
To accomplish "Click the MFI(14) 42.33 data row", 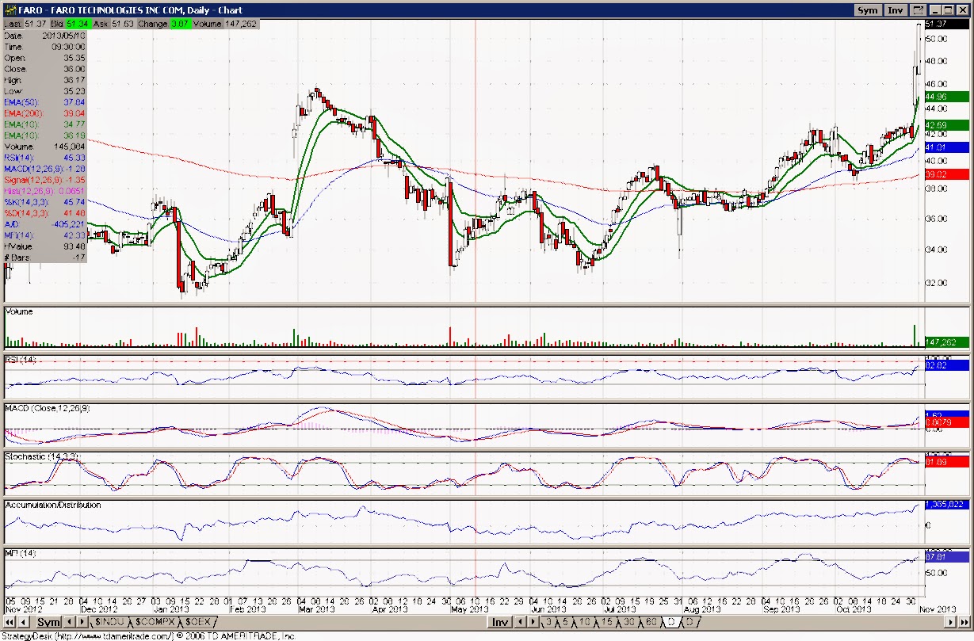I will click(x=44, y=235).
